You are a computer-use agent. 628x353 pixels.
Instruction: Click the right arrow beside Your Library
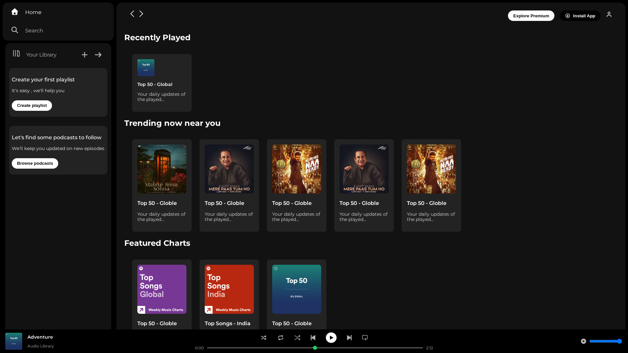point(98,55)
